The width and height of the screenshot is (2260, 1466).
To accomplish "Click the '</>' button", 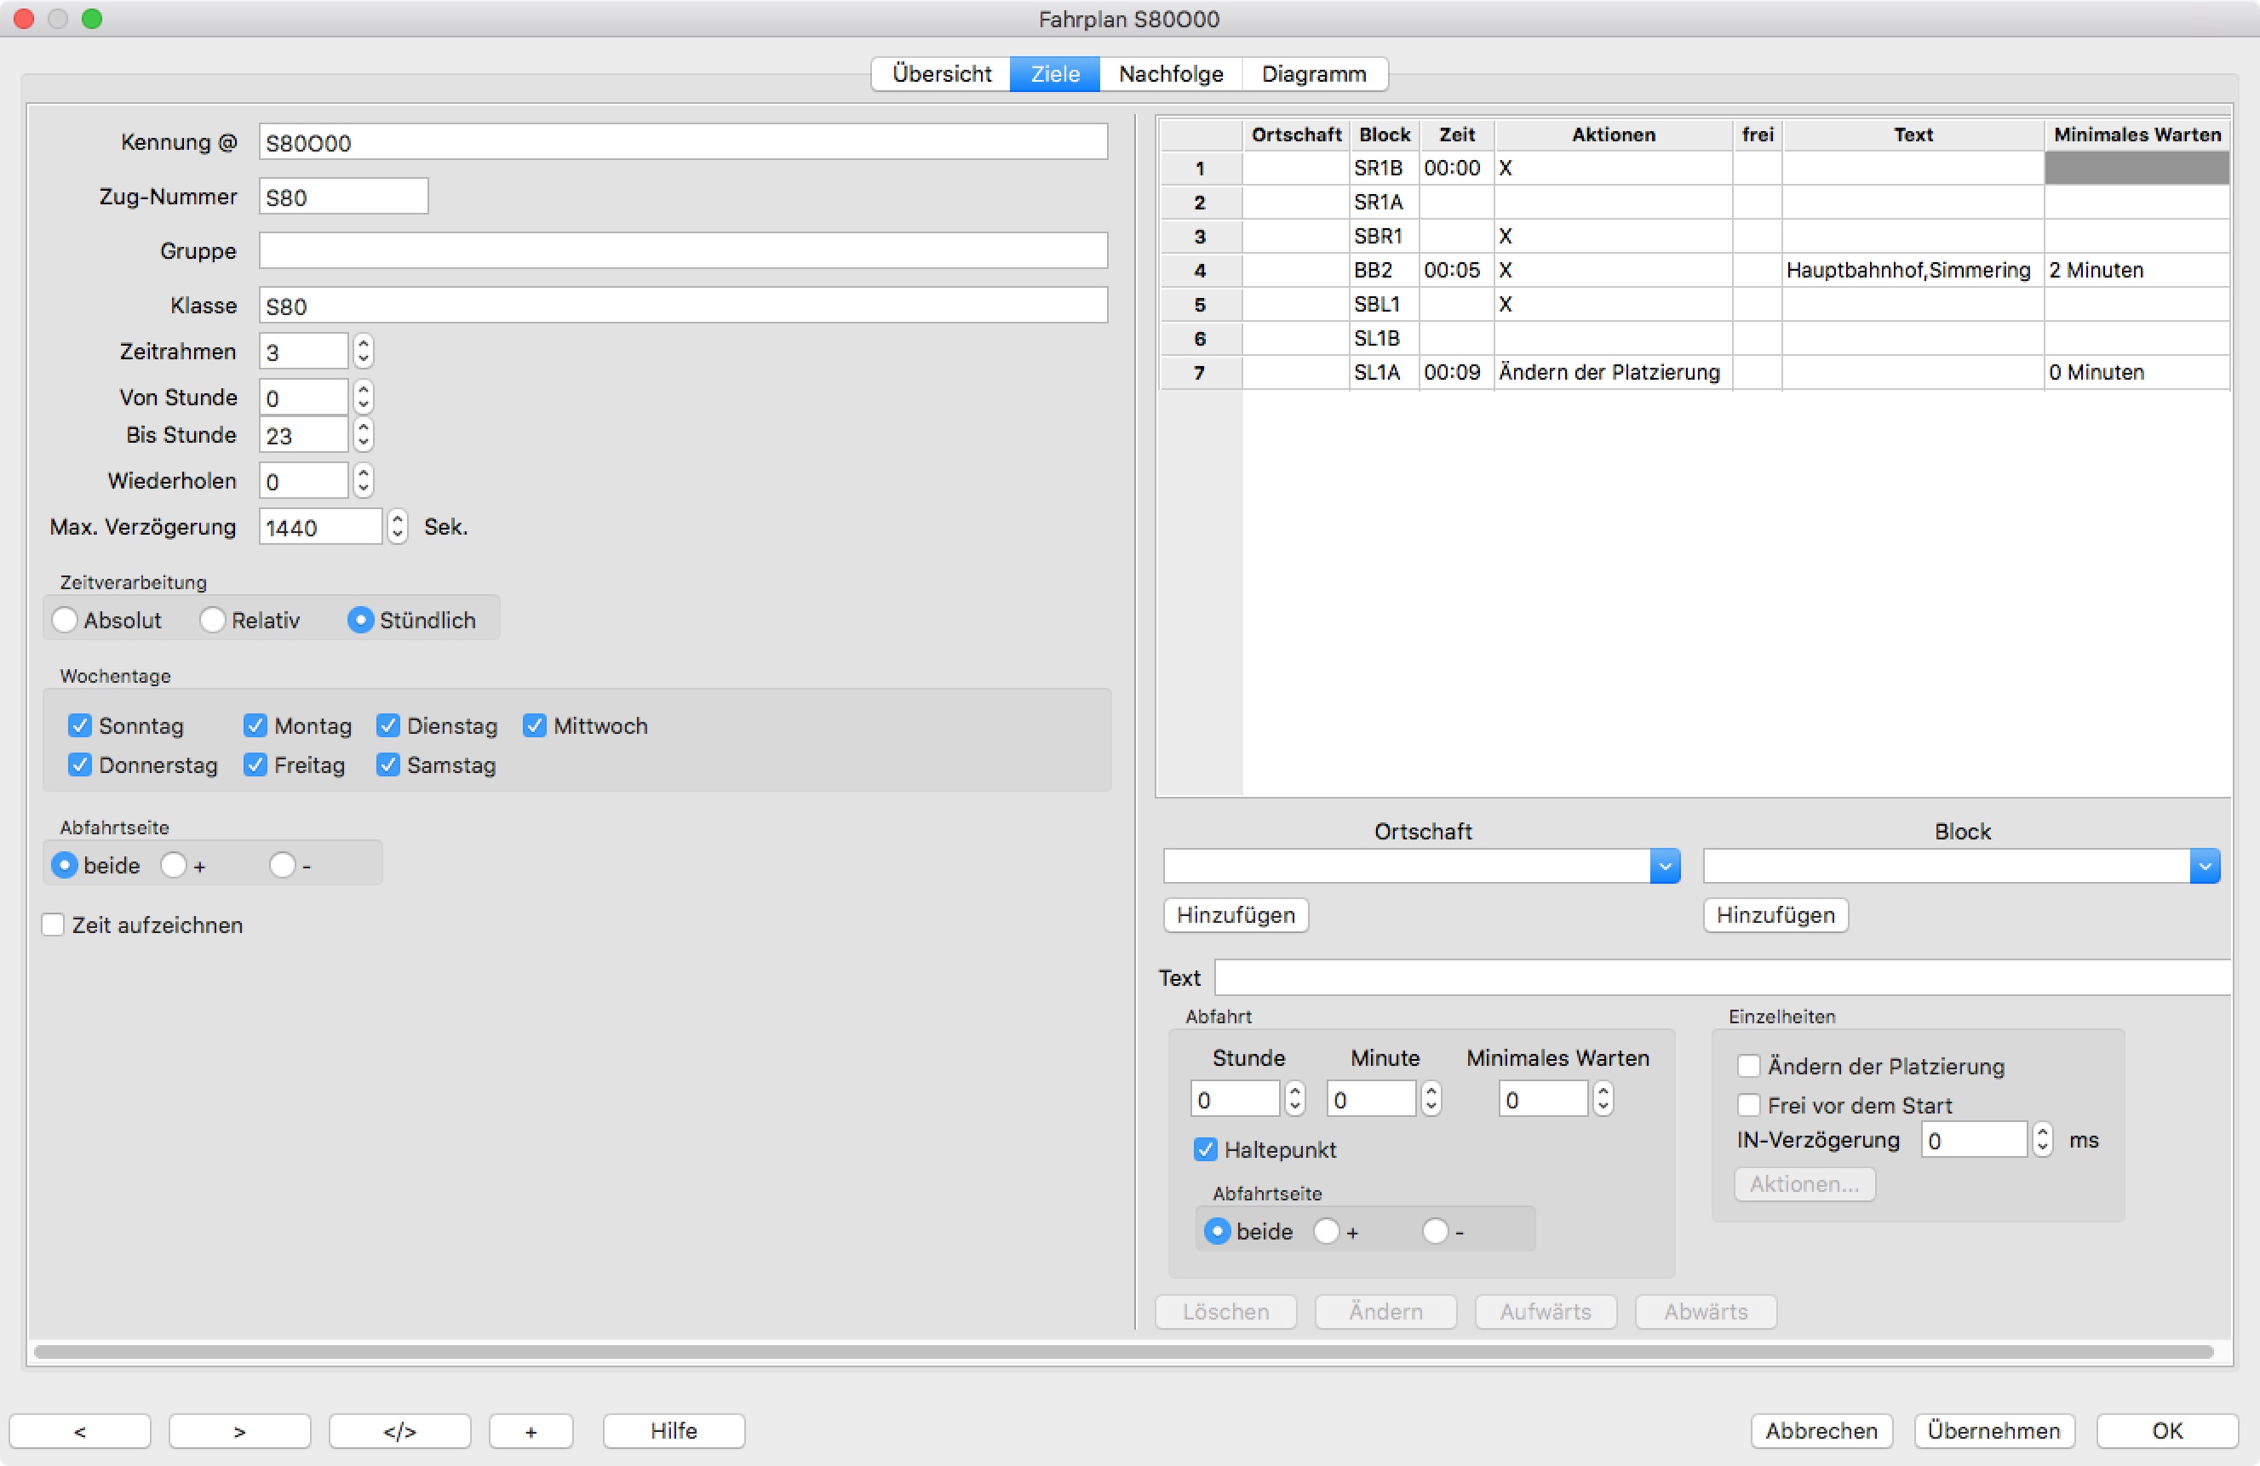I will pyautogui.click(x=399, y=1430).
